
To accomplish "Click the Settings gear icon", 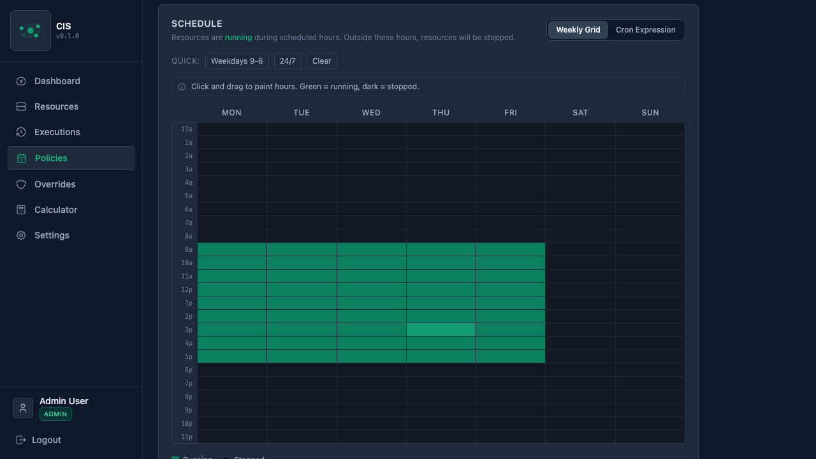I will (21, 235).
